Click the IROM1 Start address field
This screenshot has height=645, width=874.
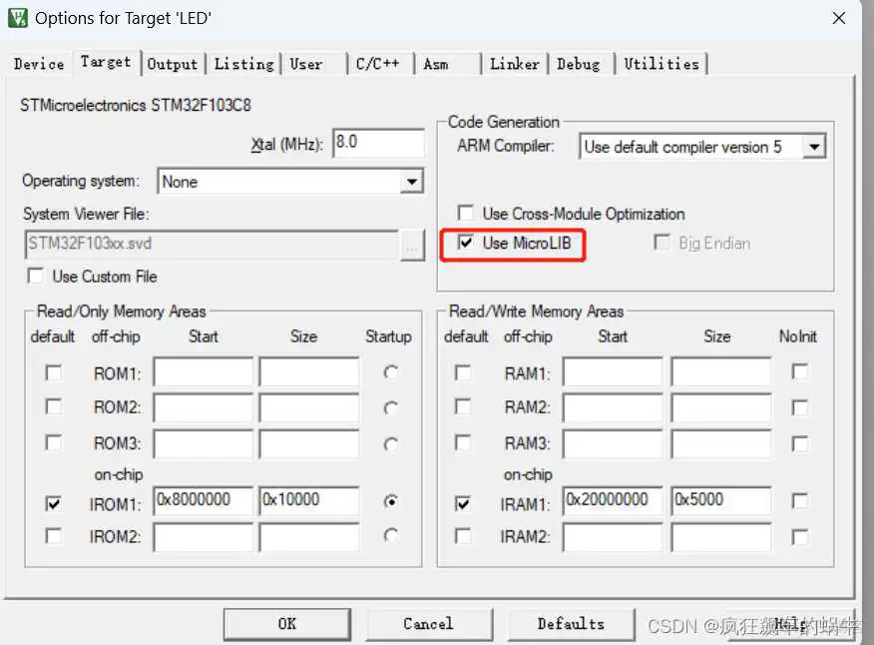pyautogui.click(x=203, y=501)
